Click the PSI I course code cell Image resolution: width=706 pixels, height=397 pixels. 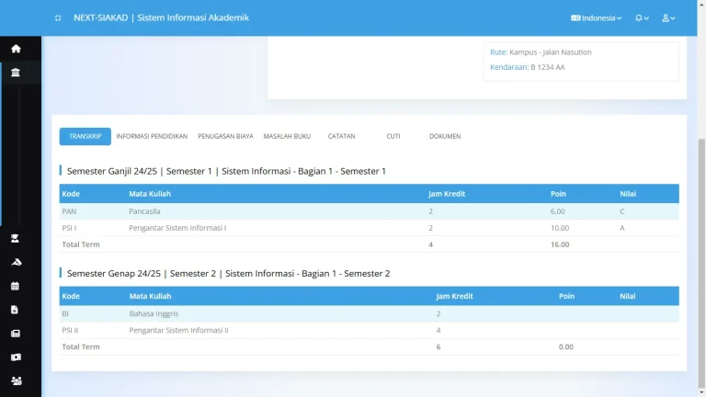[69, 228]
